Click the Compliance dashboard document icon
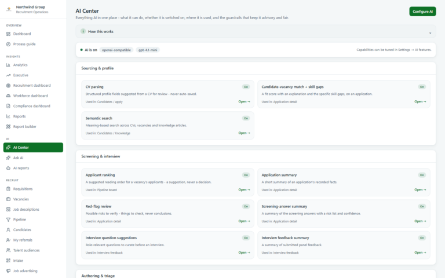Image resolution: width=445 pixels, height=278 pixels. click(8, 106)
